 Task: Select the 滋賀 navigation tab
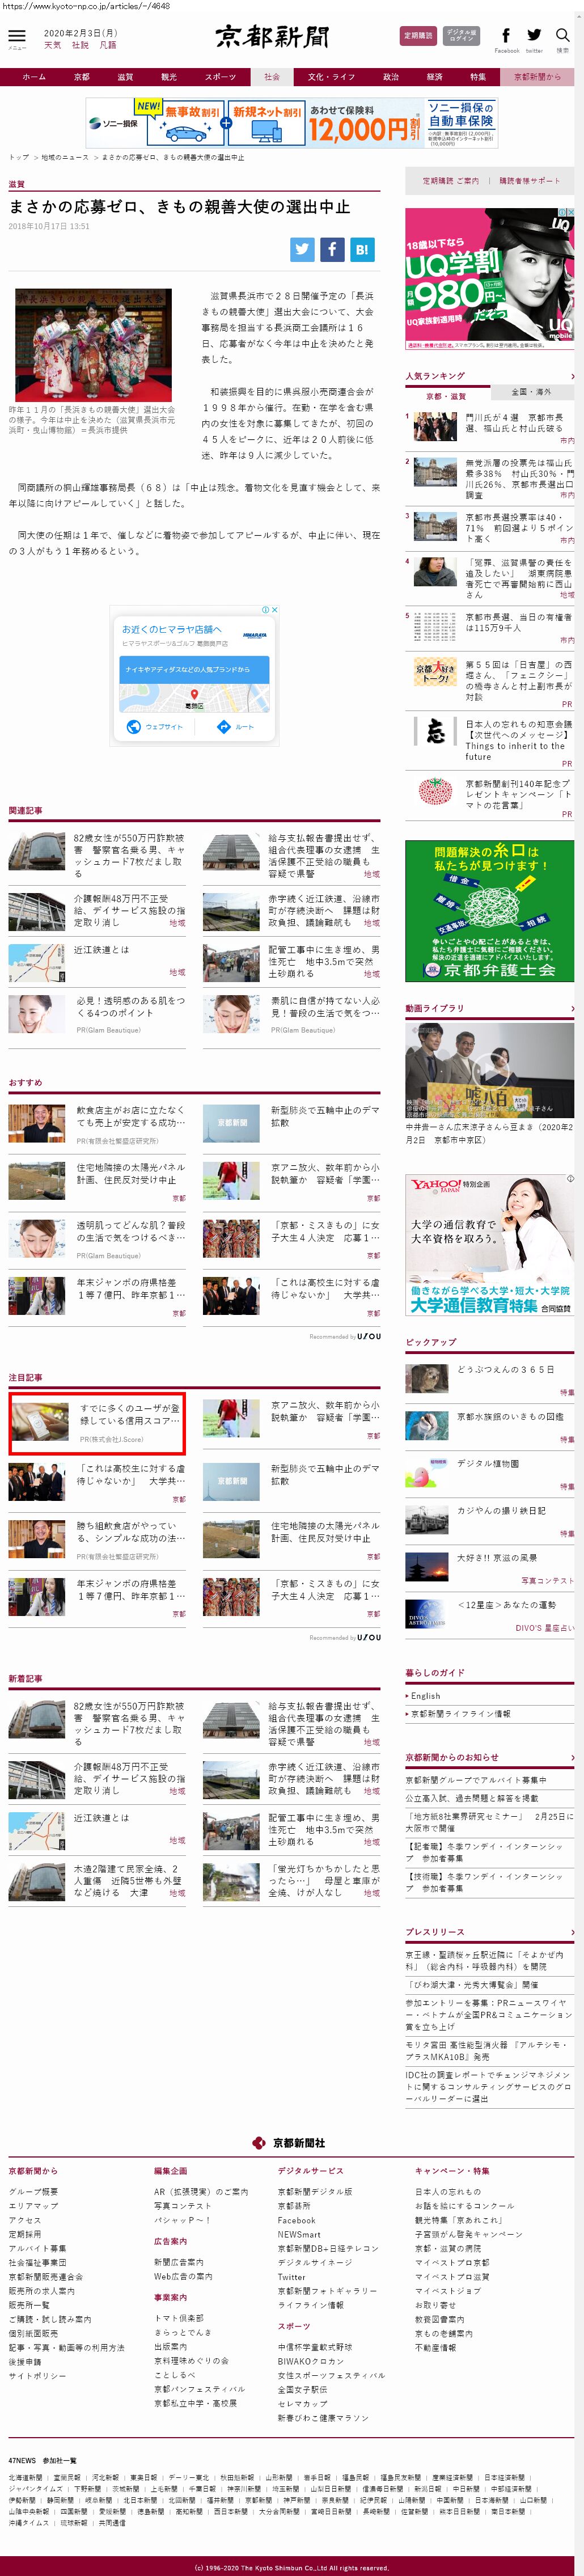click(125, 77)
